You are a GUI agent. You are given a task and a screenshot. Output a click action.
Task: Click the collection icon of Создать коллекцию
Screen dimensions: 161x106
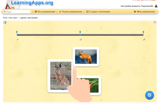(87, 11)
